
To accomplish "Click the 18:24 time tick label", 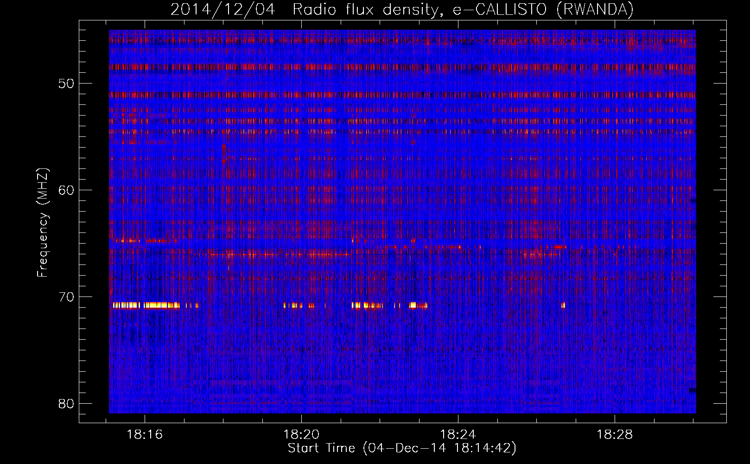I will [x=458, y=435].
